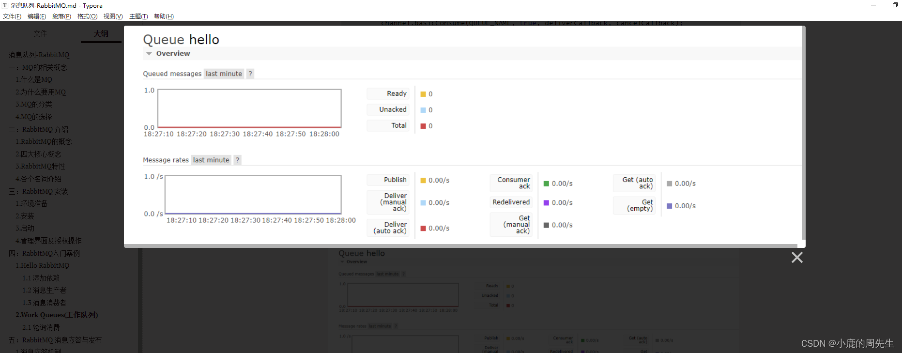Jump to 五：RabbitMQ 消息应答与发布
This screenshot has width=902, height=353.
(x=55, y=340)
